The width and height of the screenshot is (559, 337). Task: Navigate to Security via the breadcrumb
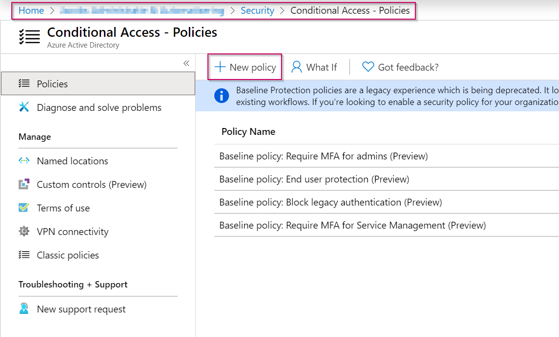pyautogui.click(x=257, y=10)
